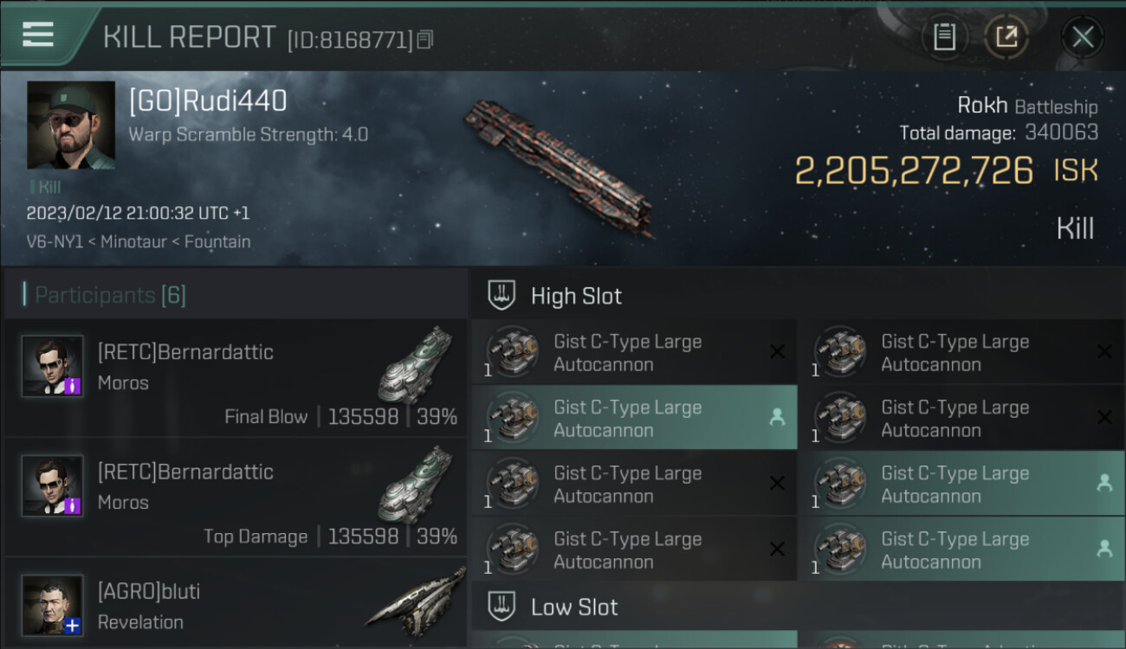
Task: Open the kill report clipboard icon
Action: tap(944, 37)
